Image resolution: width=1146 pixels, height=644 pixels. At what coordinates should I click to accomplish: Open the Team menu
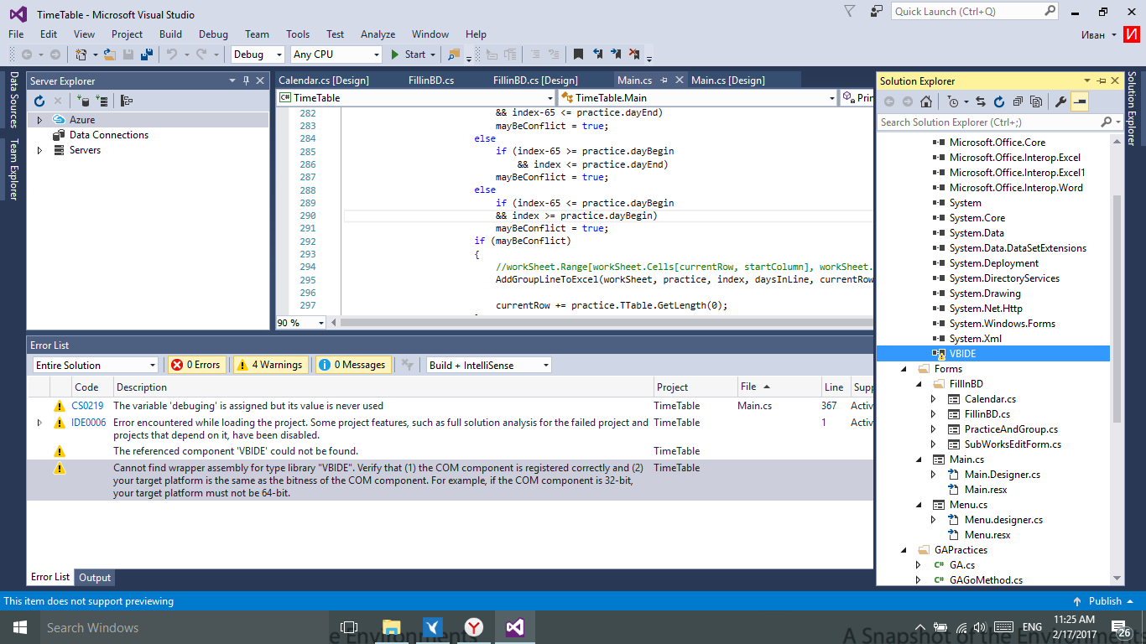click(257, 34)
